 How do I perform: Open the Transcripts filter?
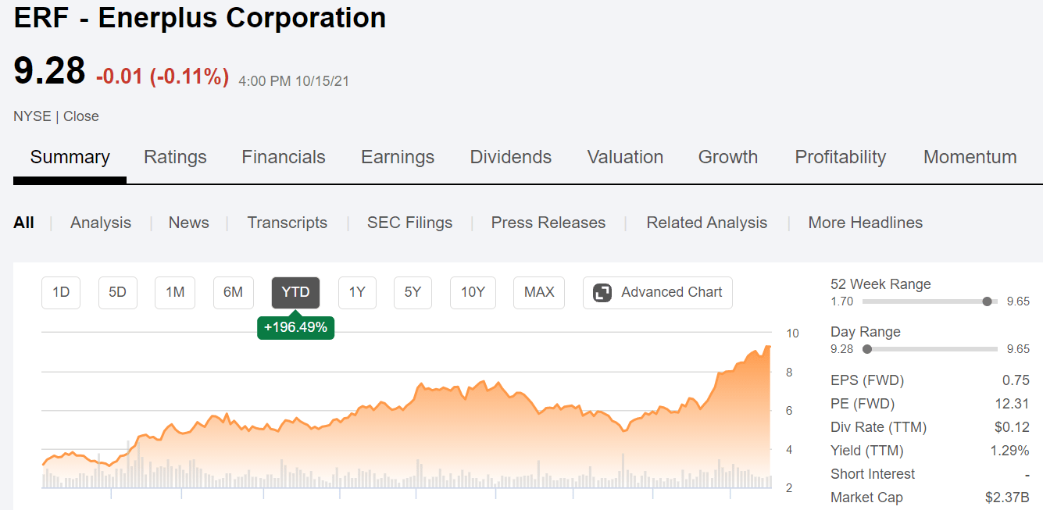[x=287, y=223]
